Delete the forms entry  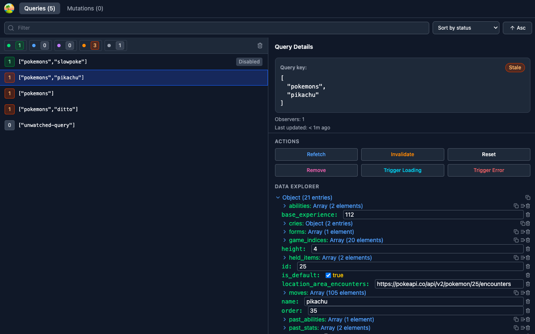pos(528,232)
